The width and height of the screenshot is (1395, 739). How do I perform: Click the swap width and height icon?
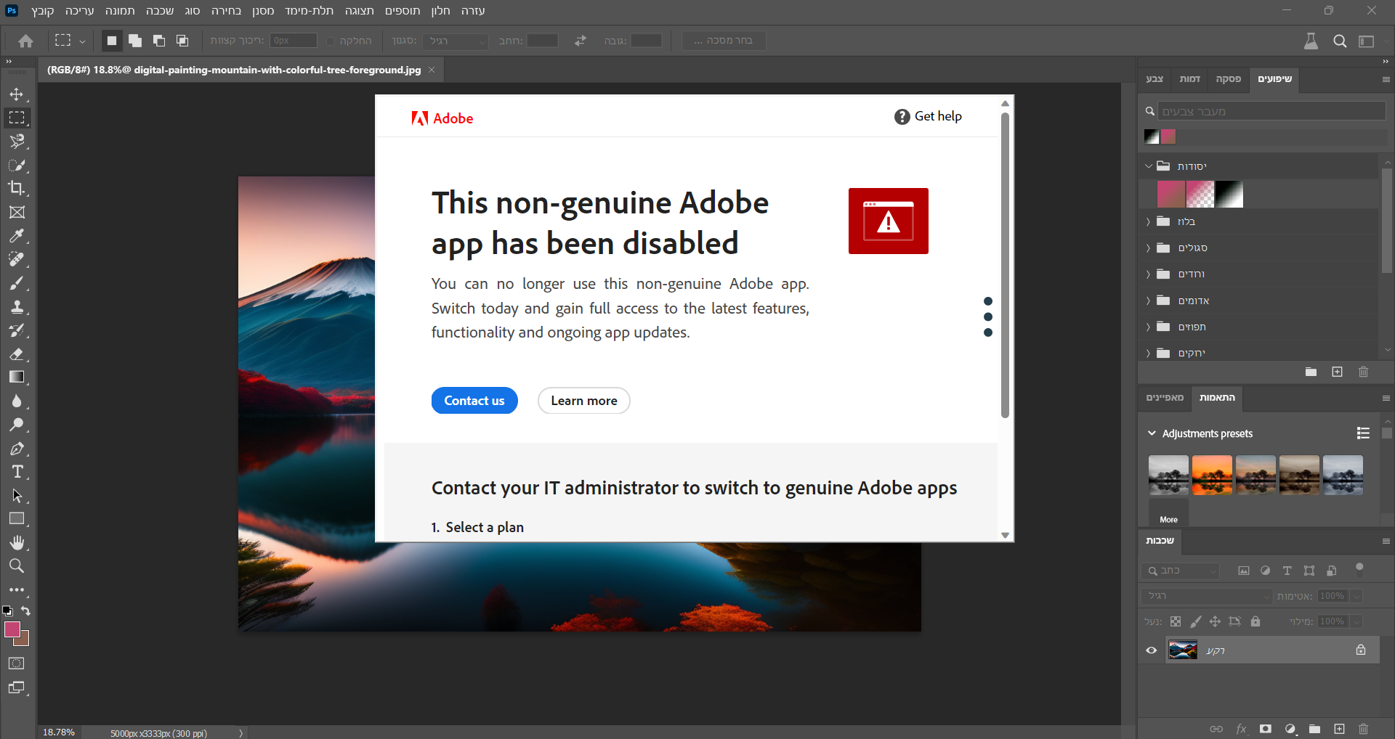581,41
